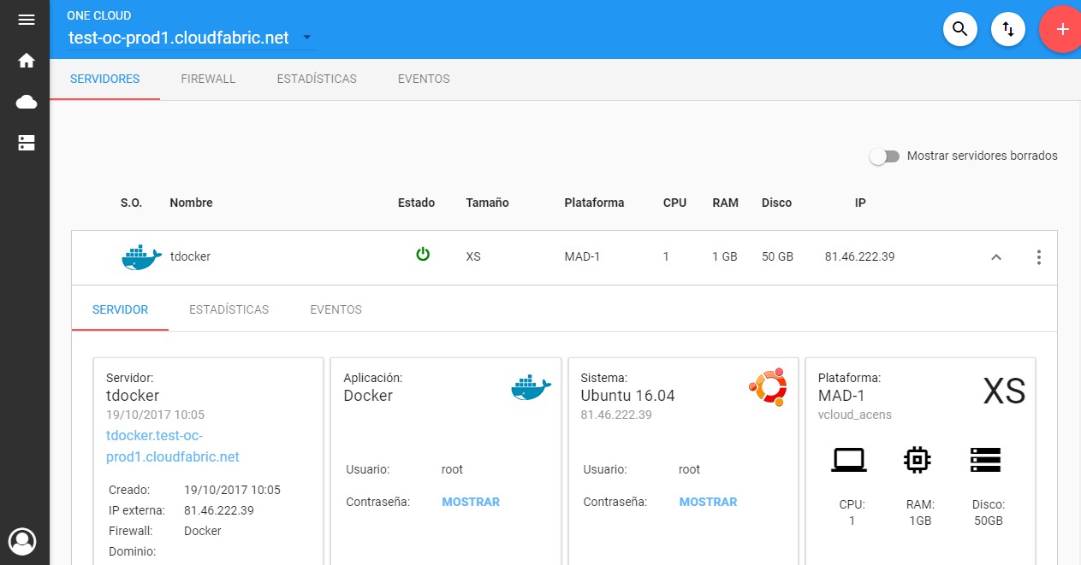Open the three-dot menu for tdocker
1081x565 pixels.
(1039, 256)
